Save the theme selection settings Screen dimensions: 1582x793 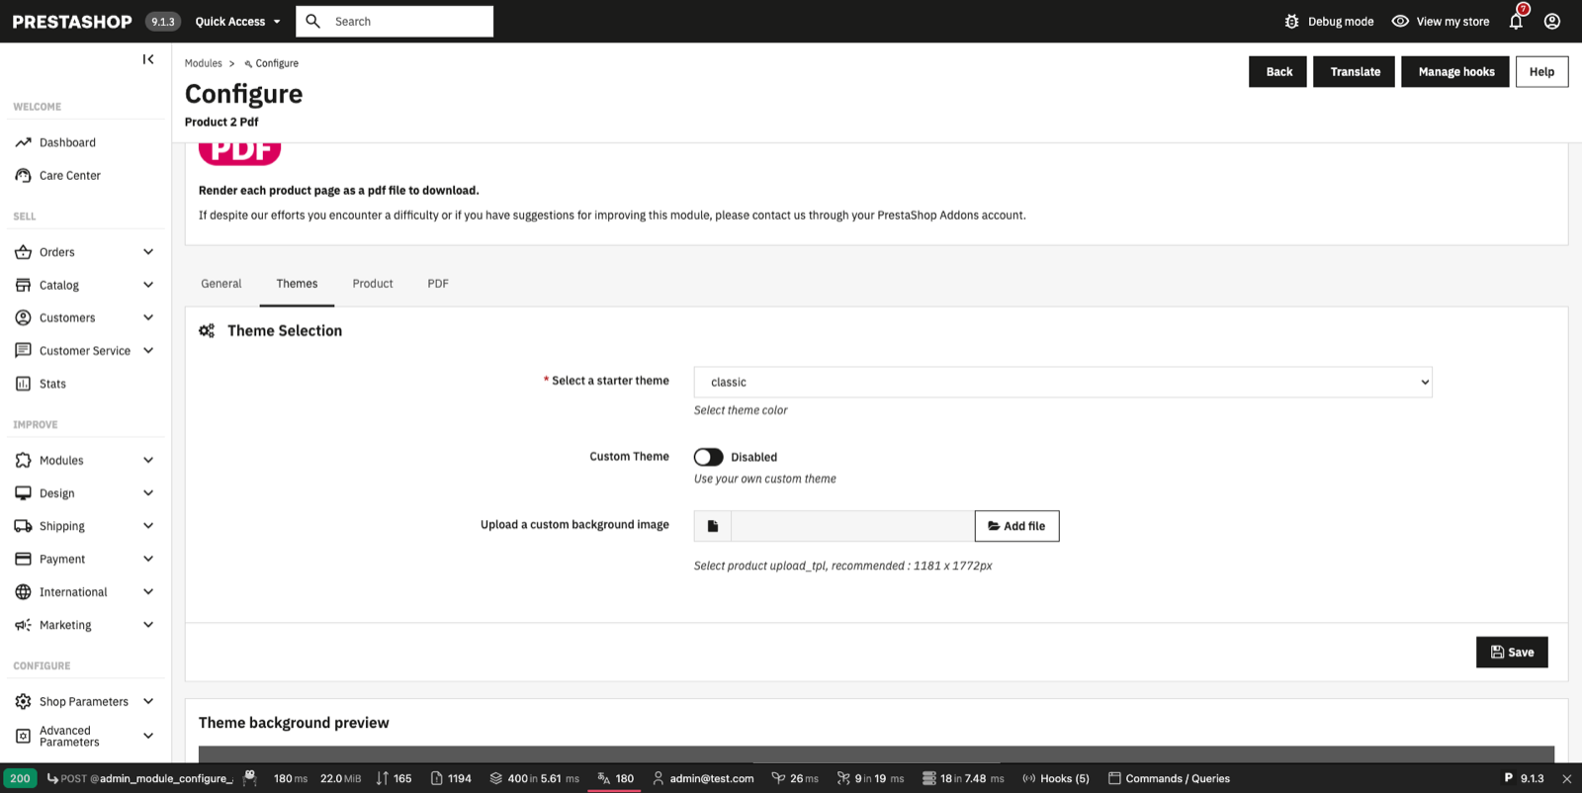1512,653
